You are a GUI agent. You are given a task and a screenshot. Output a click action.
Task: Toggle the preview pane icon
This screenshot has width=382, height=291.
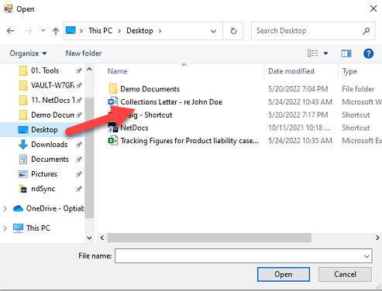click(x=346, y=53)
